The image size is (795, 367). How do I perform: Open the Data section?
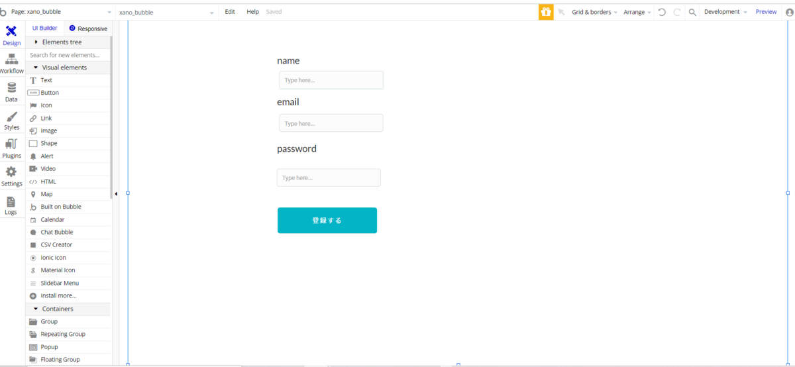tap(11, 93)
